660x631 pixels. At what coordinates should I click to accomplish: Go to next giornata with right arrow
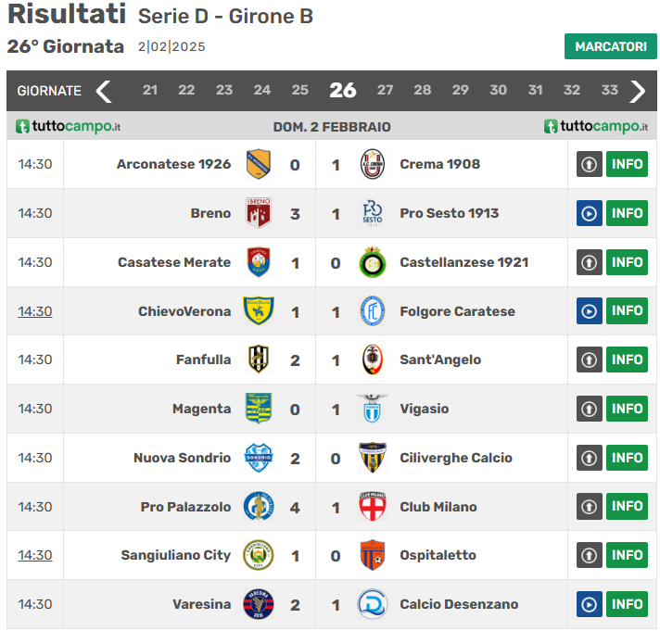[x=638, y=91]
